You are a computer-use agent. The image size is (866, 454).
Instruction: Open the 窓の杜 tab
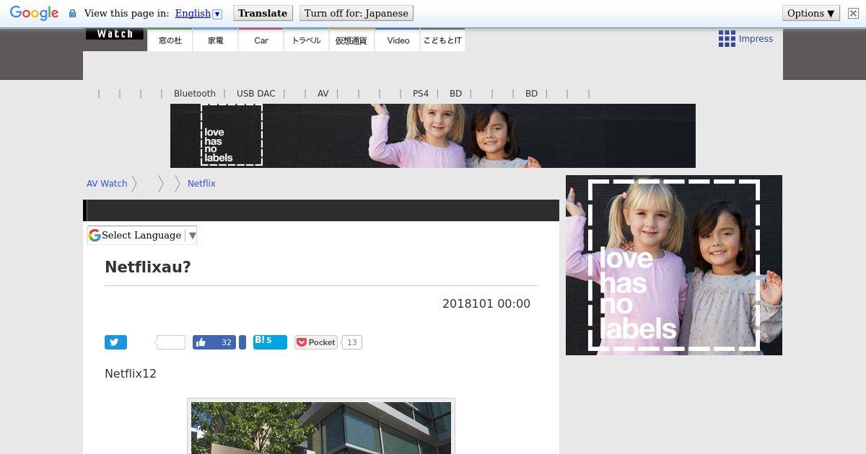[x=170, y=40]
